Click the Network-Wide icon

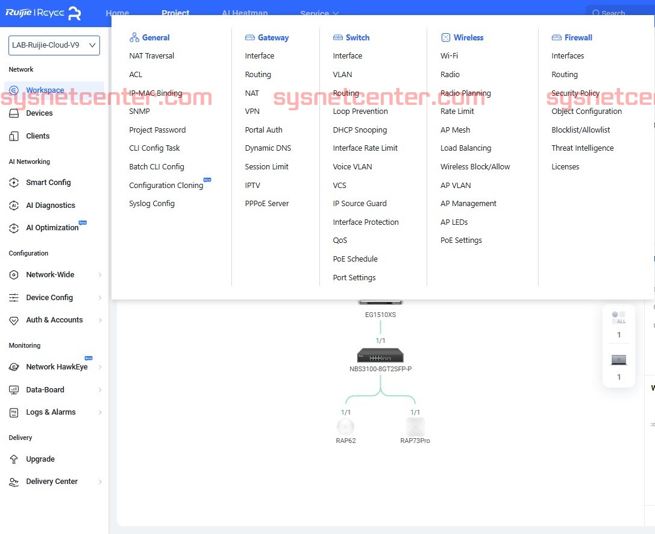click(14, 275)
